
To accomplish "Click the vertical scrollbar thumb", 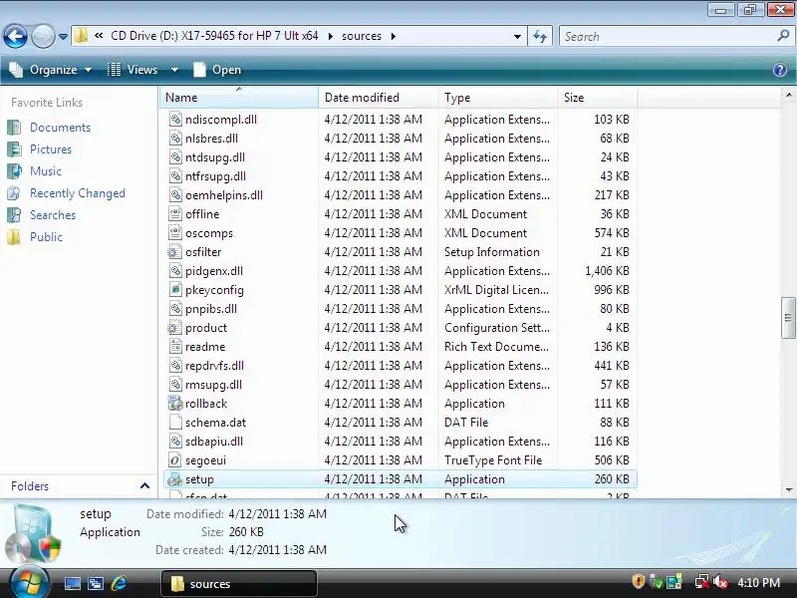I will [788, 318].
